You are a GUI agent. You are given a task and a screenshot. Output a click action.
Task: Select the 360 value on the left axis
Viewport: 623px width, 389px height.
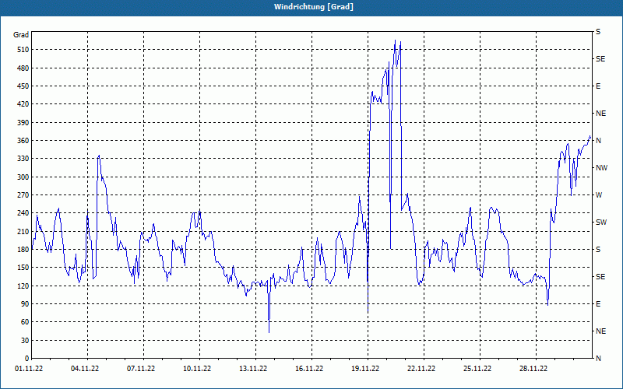pyautogui.click(x=23, y=141)
